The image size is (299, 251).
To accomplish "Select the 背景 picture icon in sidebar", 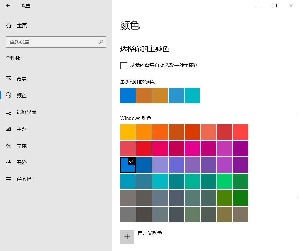I will 8,78.
